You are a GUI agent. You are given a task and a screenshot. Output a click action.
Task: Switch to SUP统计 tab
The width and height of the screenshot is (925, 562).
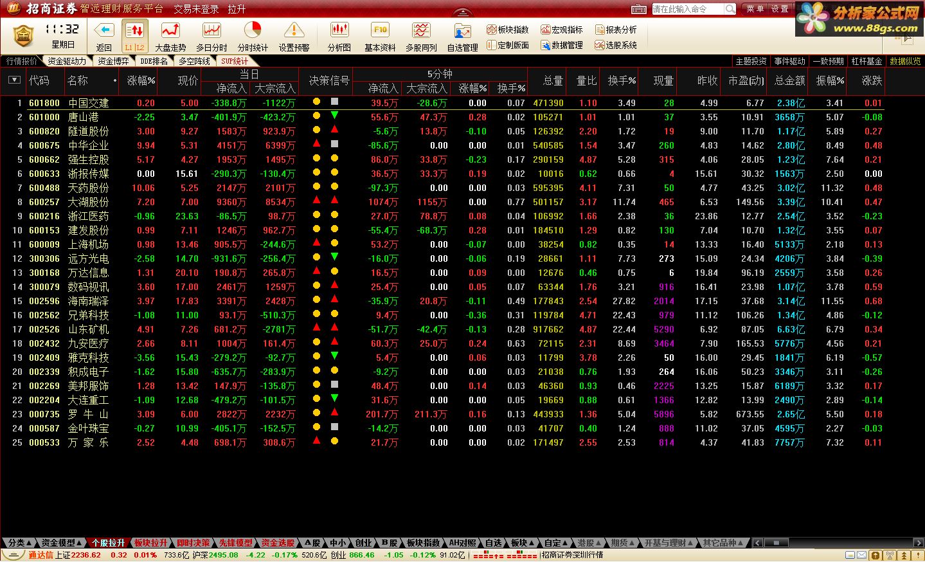(x=235, y=61)
